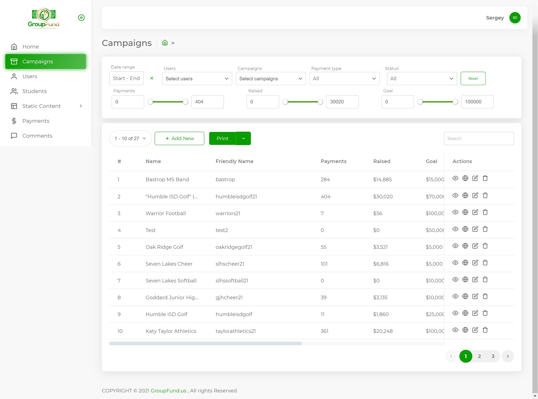Clear date range with the X icon

(152, 78)
